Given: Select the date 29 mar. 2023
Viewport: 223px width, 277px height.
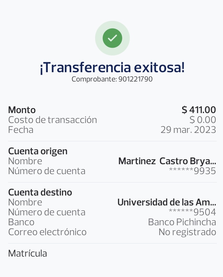Looking at the screenshot, I should point(188,130).
